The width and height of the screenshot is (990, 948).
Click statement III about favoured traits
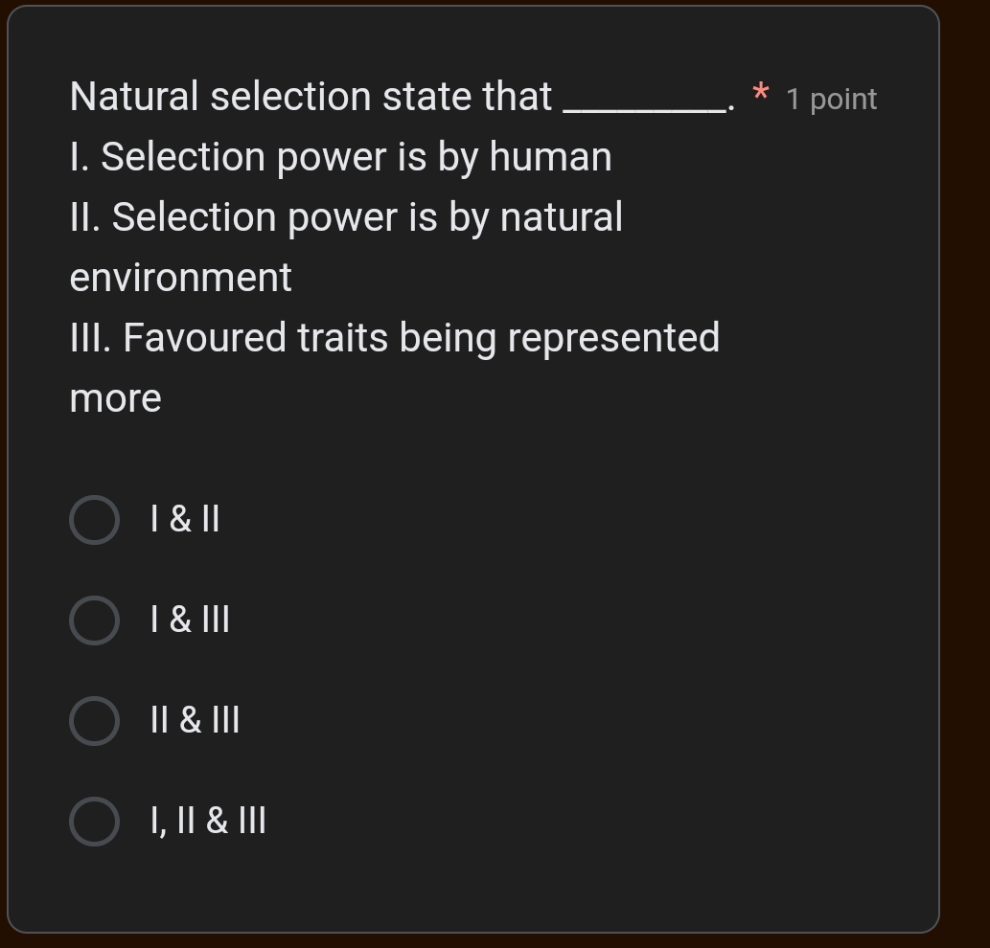[x=394, y=337]
